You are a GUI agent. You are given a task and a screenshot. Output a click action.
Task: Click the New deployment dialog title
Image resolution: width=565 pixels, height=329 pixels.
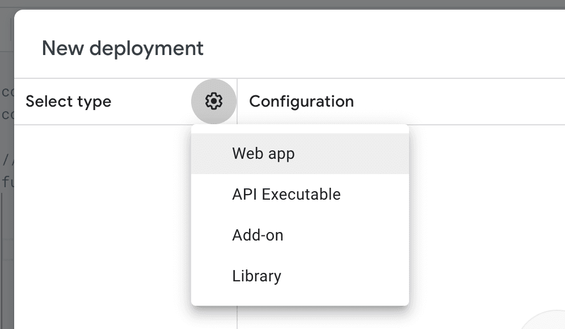(x=122, y=48)
